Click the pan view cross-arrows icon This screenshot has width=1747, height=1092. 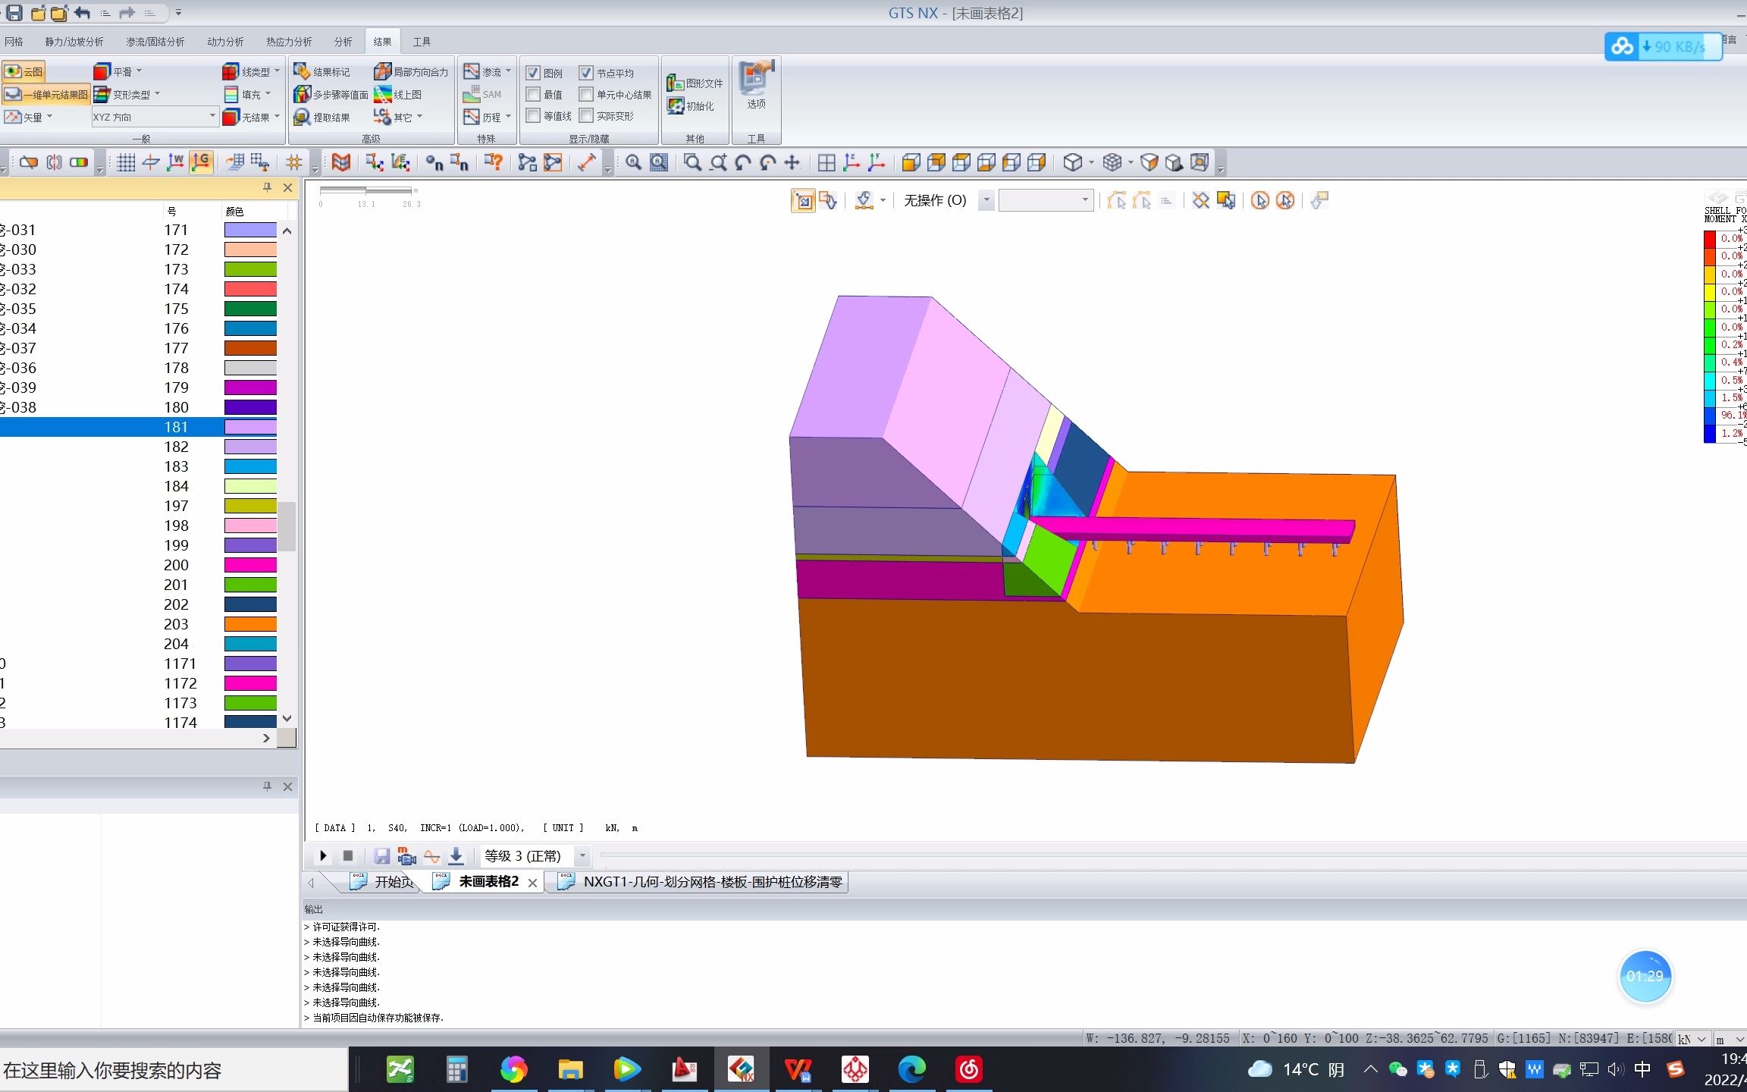pos(792,162)
